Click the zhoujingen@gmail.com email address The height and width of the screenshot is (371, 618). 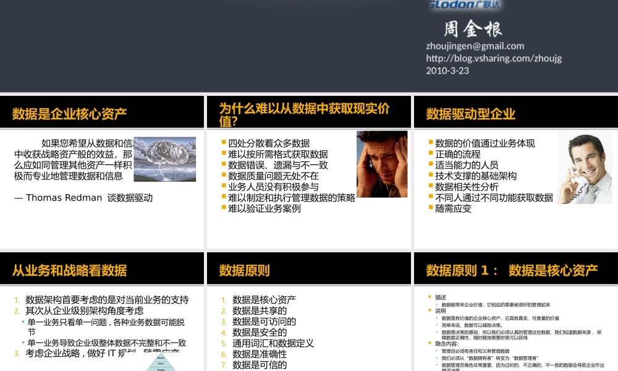[x=475, y=46]
